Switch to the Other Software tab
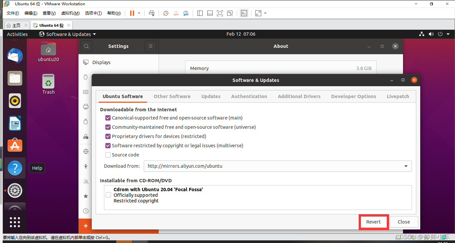 [x=172, y=96]
